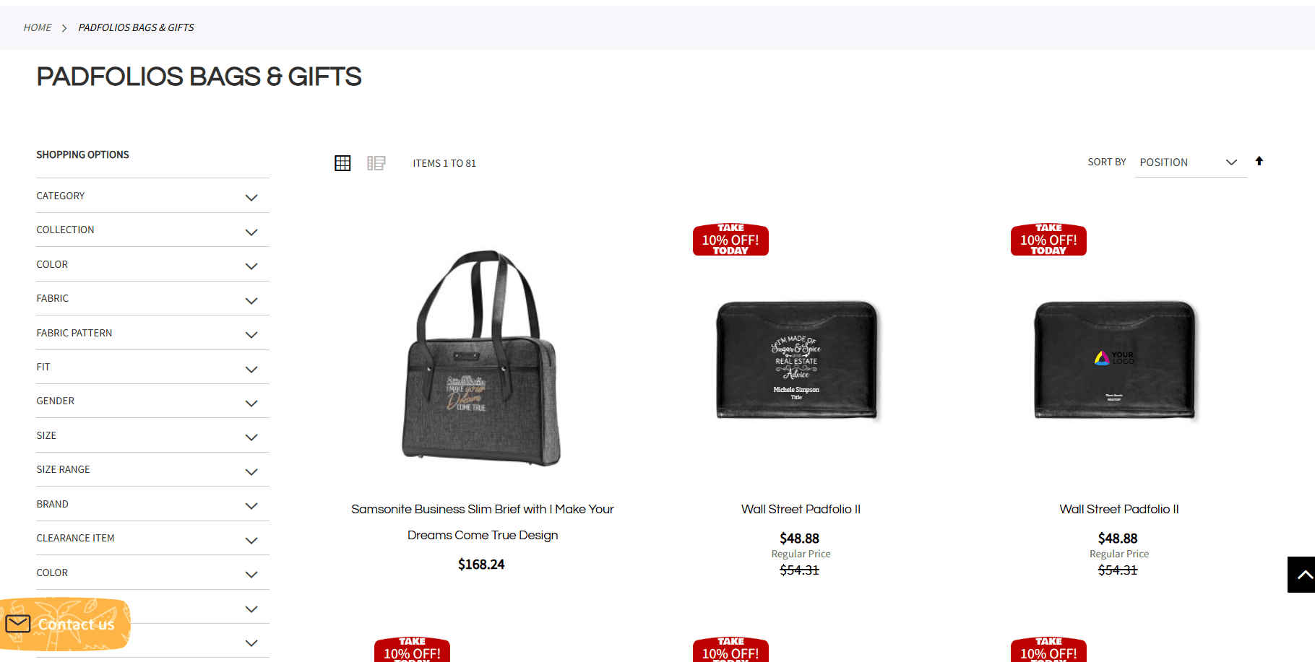Expand the Collection filter
Image resolution: width=1315 pixels, height=662 pixels.
(x=152, y=230)
